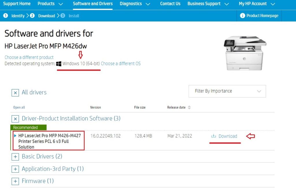Click Choose a different OS
Viewport: 296px width, 191px height.
click(x=121, y=64)
